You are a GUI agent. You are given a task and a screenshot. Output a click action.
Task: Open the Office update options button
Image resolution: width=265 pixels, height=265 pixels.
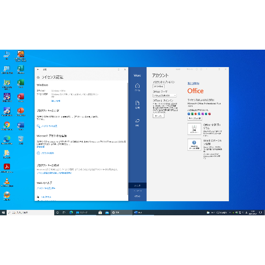pyautogui.click(x=194, y=129)
